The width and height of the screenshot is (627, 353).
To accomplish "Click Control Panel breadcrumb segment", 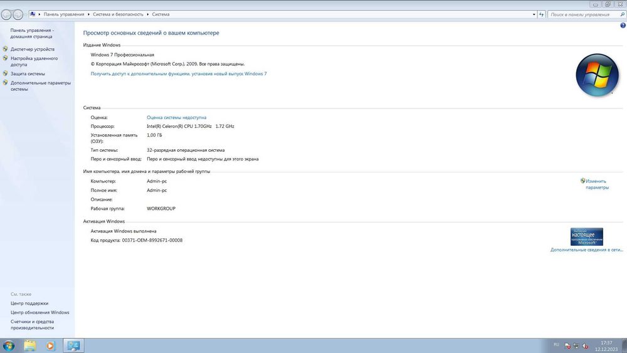I will click(63, 14).
